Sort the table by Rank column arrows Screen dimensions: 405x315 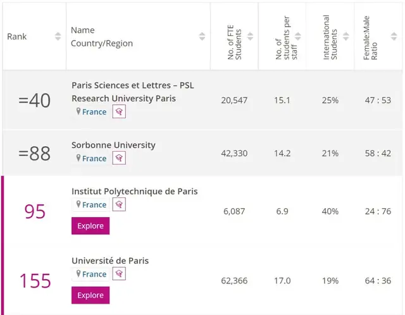[58, 36]
